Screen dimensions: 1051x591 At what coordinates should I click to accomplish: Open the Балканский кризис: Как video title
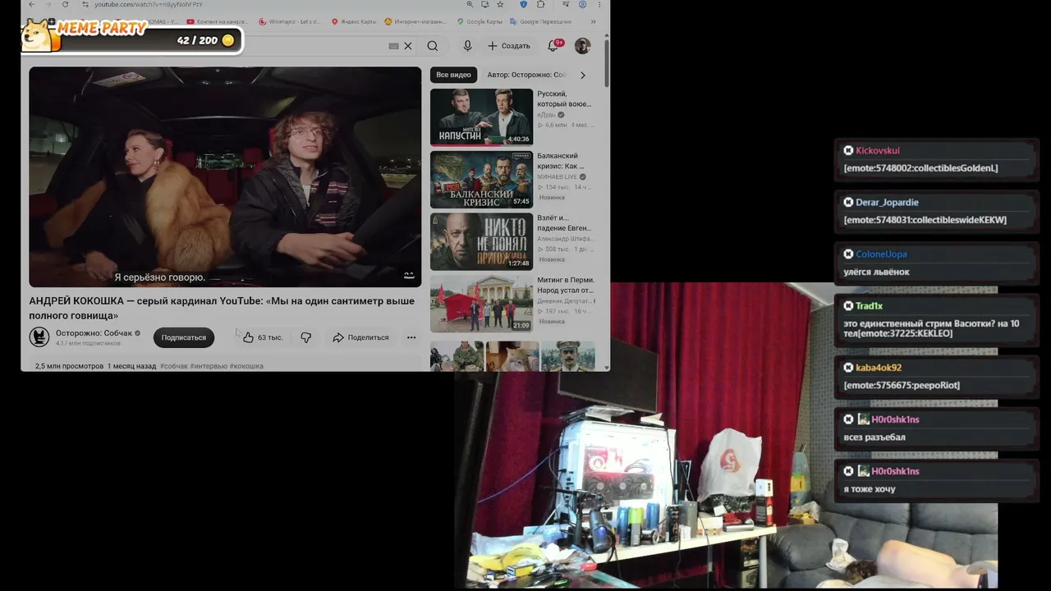point(561,161)
